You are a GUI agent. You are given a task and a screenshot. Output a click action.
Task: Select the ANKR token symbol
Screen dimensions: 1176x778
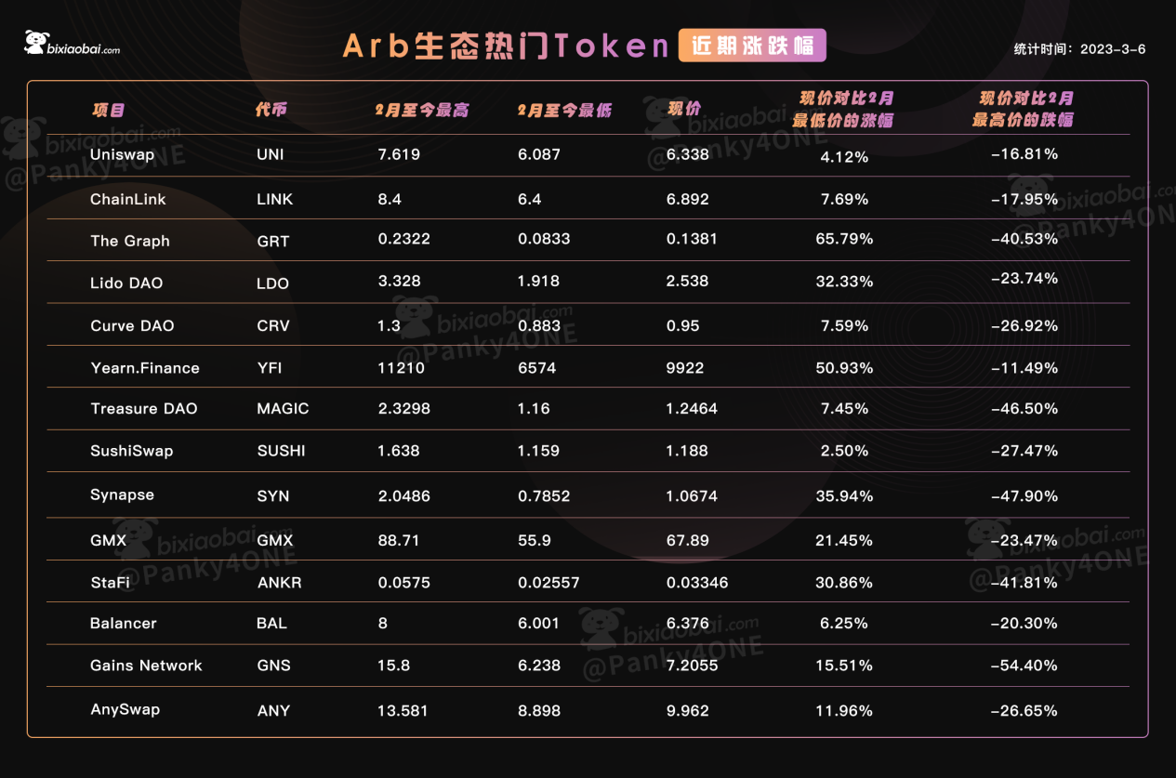click(279, 583)
